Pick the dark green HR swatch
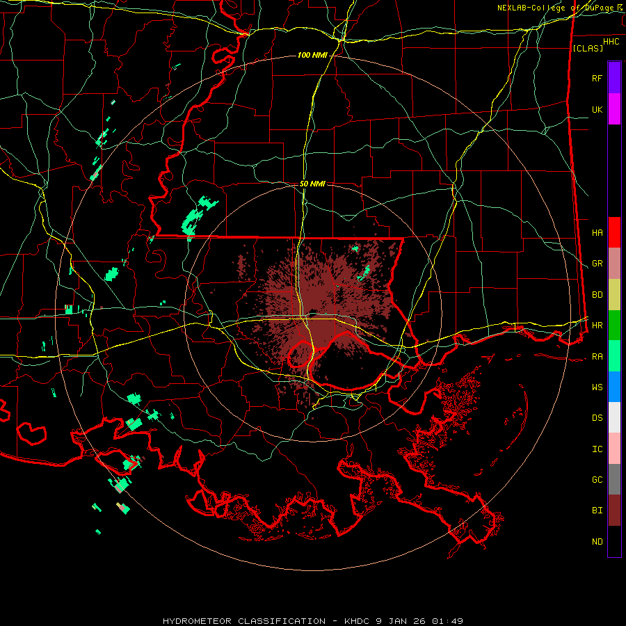Screen dimensions: 626x626 [614, 326]
